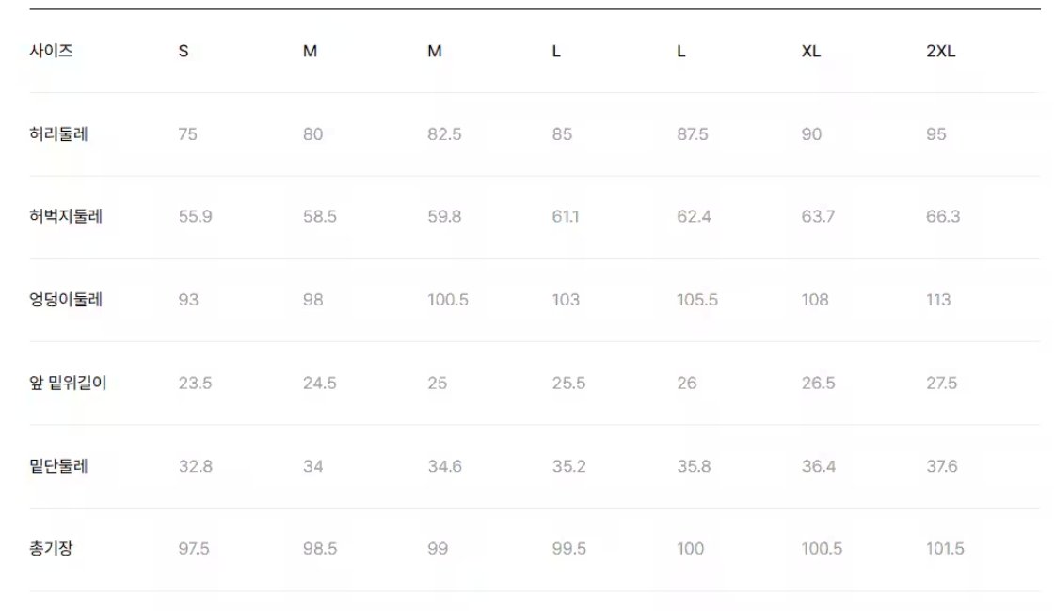Select the total length value 97.5 cell

click(194, 548)
